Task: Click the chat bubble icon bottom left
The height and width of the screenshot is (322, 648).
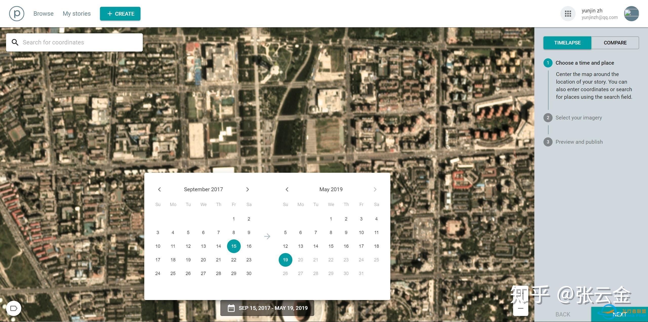Action: 13,308
